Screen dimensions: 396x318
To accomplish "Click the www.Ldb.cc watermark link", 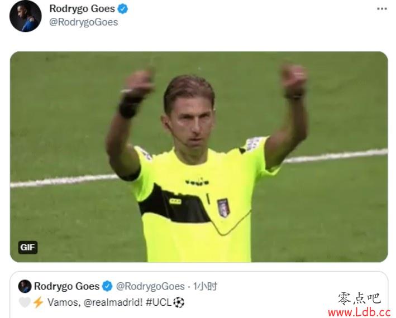I will coord(359,312).
